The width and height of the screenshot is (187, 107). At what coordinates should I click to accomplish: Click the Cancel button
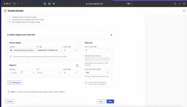click(x=10, y=102)
